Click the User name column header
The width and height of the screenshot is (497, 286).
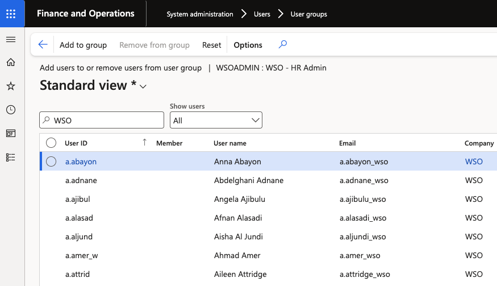click(x=230, y=143)
